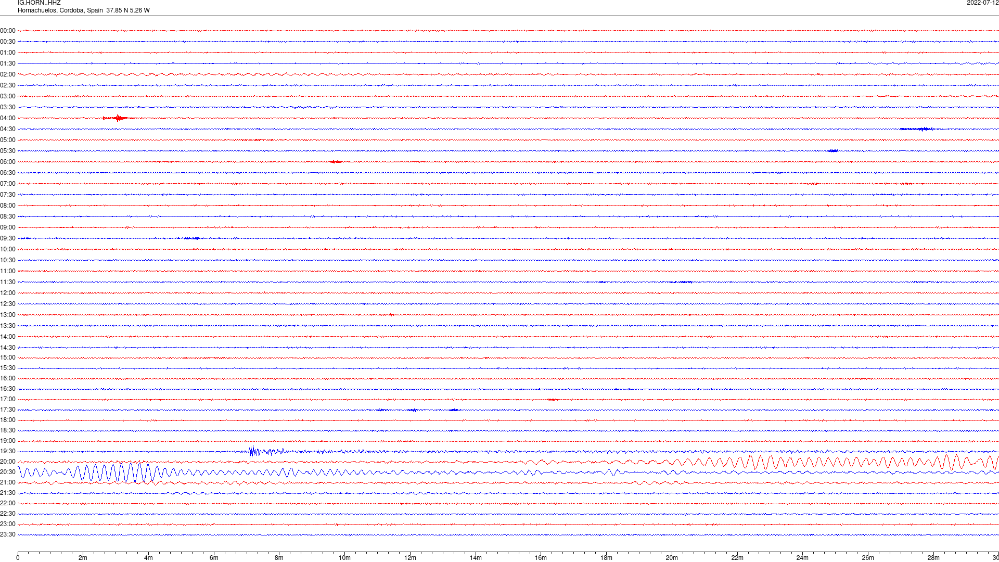Click the small red burst on 06:00 trace
The height and width of the screenshot is (562, 999).
pyautogui.click(x=336, y=162)
